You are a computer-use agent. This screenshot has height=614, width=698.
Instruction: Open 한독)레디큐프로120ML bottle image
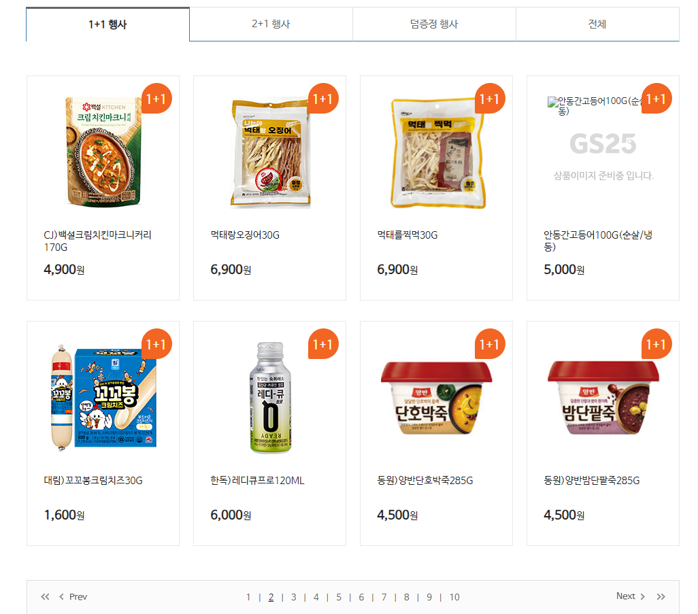tap(271, 398)
